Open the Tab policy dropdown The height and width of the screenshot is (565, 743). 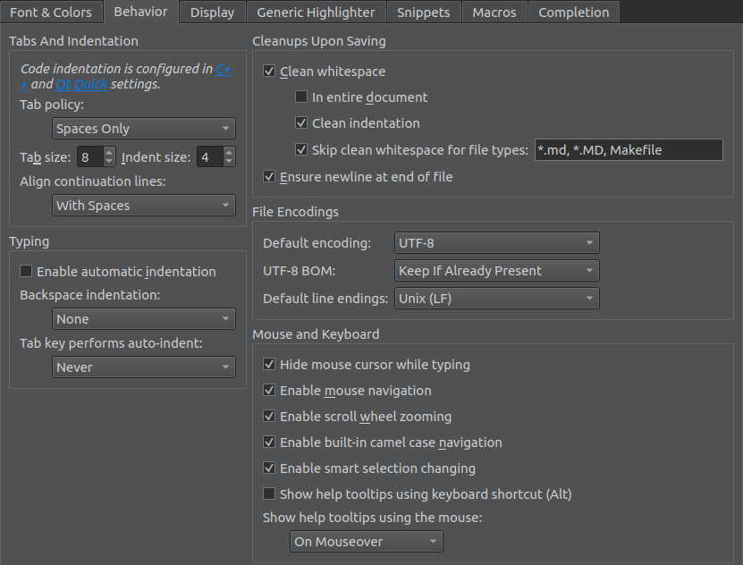(143, 129)
